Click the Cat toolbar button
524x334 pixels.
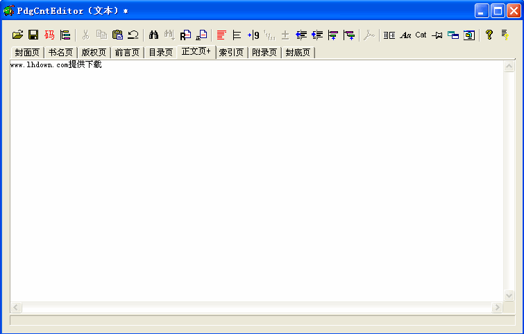[x=421, y=35]
